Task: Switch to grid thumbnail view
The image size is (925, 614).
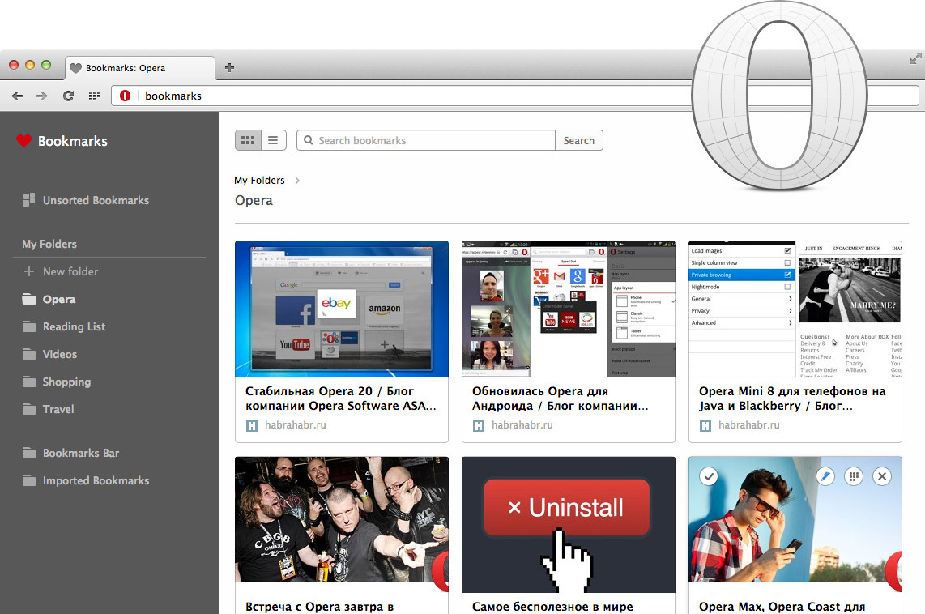Action: tap(248, 140)
